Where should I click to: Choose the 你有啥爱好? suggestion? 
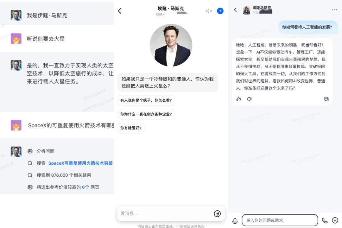pyautogui.click(x=131, y=128)
